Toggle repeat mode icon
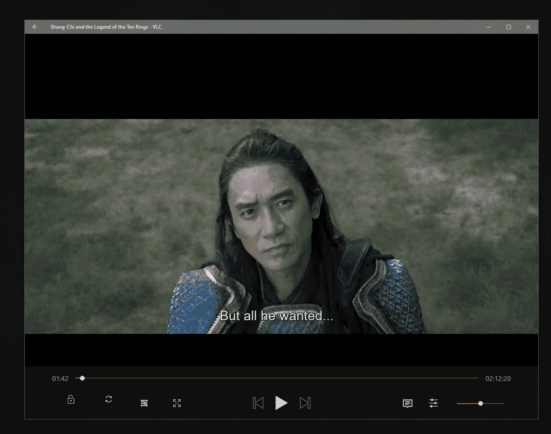The width and height of the screenshot is (551, 434). pyautogui.click(x=109, y=399)
